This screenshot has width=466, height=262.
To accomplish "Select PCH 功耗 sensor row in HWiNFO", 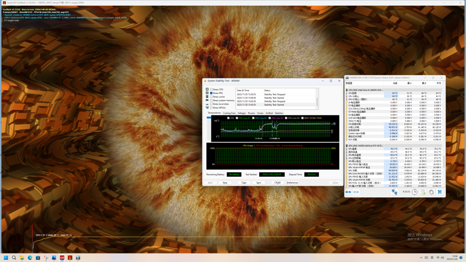I will 394,140.
